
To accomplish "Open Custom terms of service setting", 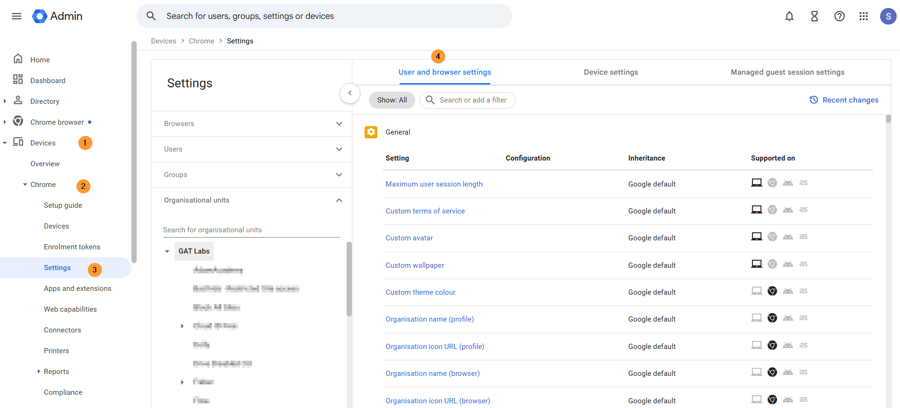I will tap(425, 211).
